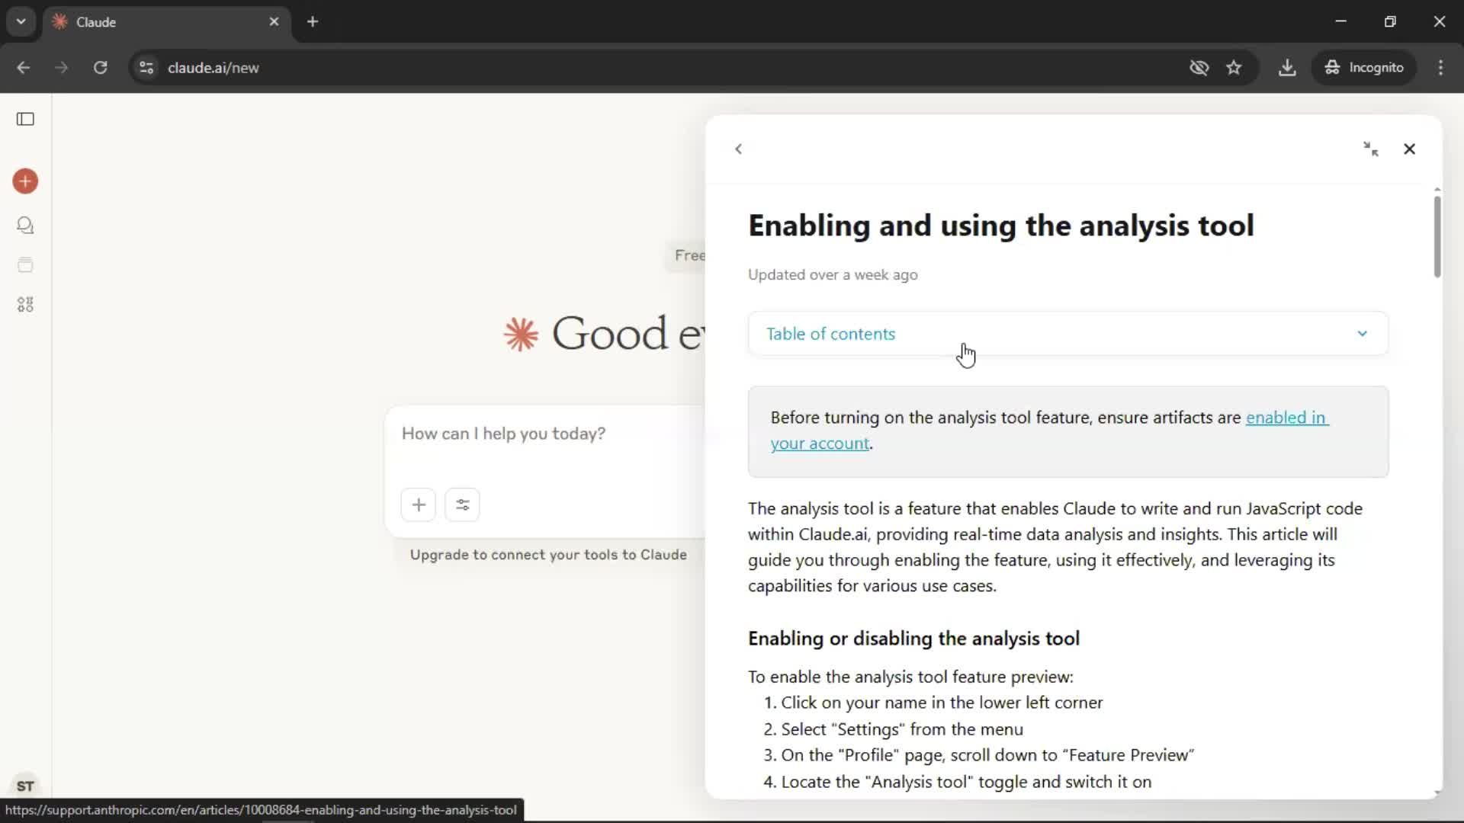Screen dimensions: 1464x823
Task: Open site information icon in address bar
Action: click(x=146, y=68)
